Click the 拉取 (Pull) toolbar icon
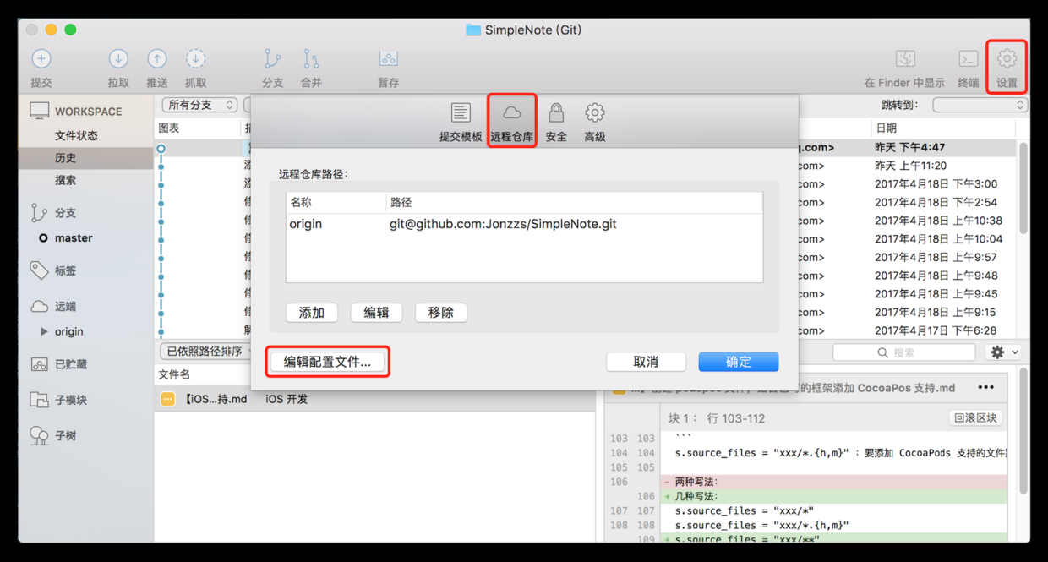 tap(118, 60)
